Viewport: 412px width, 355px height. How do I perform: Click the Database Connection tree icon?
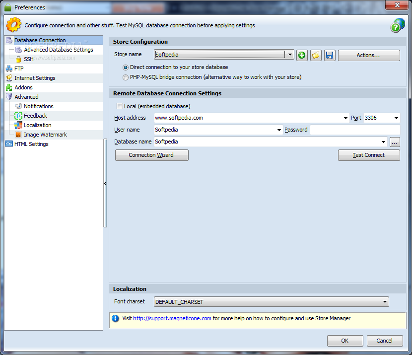pyautogui.click(x=9, y=40)
